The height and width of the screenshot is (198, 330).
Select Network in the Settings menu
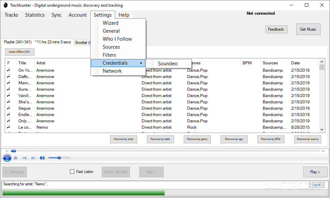click(118, 71)
